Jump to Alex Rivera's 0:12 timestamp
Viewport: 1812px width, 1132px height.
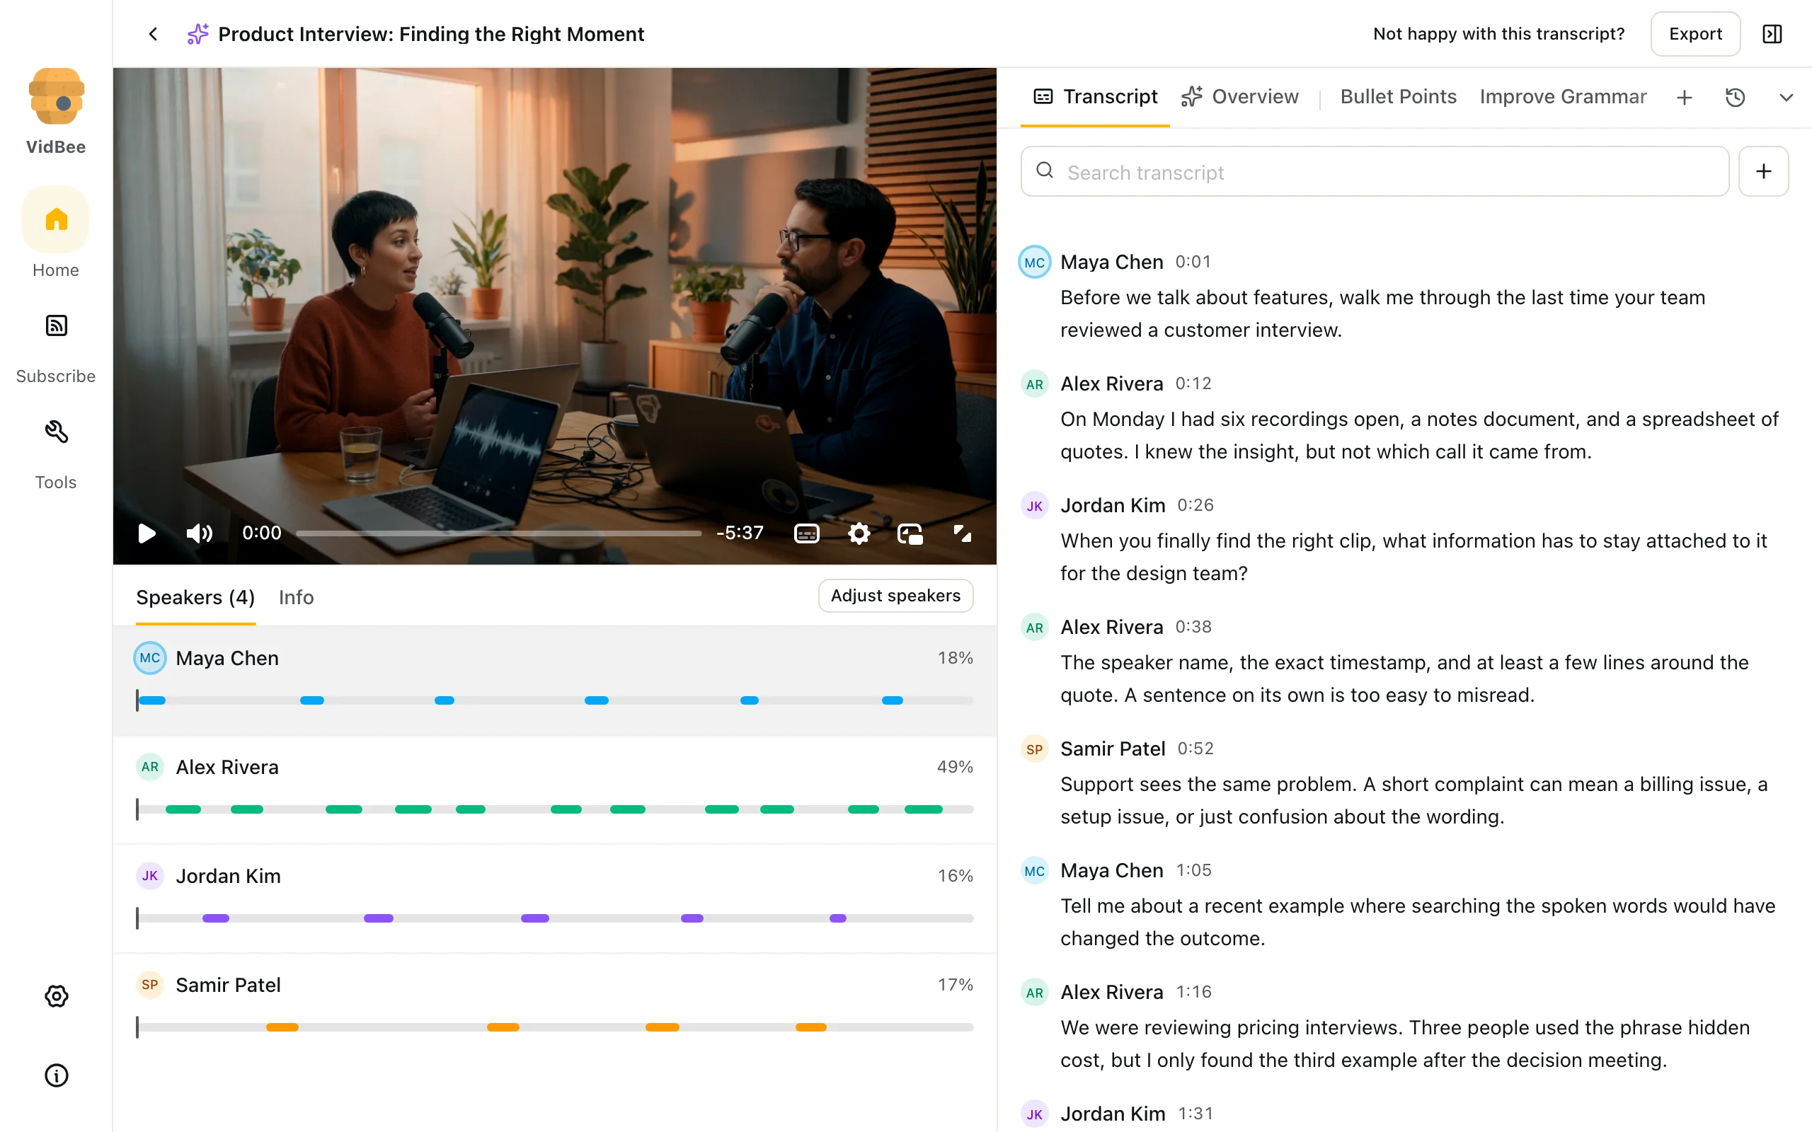point(1193,383)
